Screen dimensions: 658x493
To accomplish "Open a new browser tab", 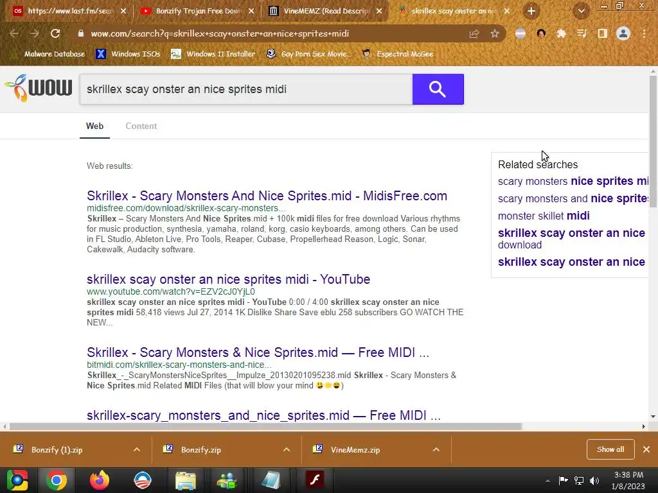I will point(531,11).
